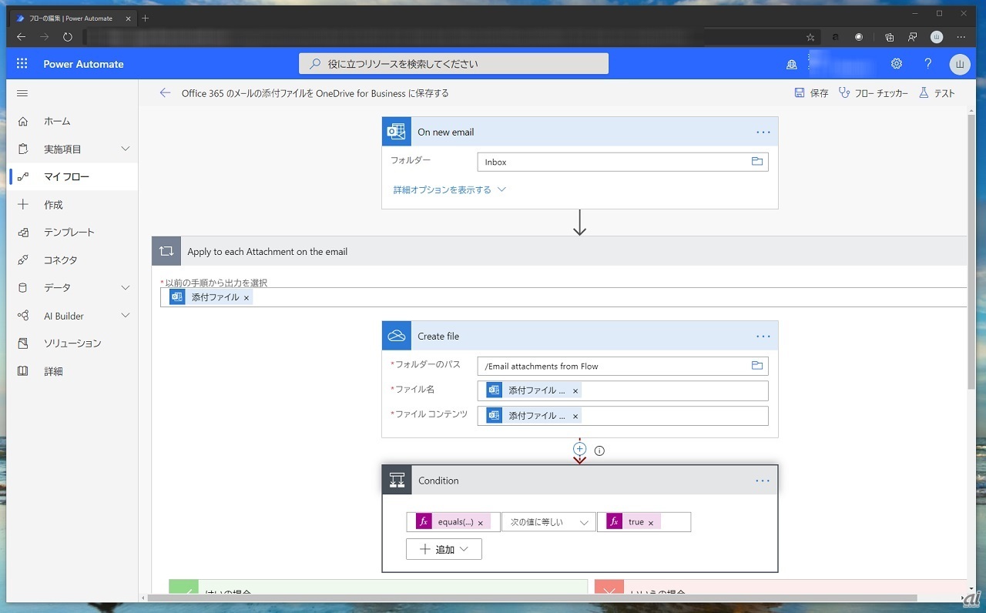Click the Save disk icon
This screenshot has height=613, width=986.
[x=800, y=92]
